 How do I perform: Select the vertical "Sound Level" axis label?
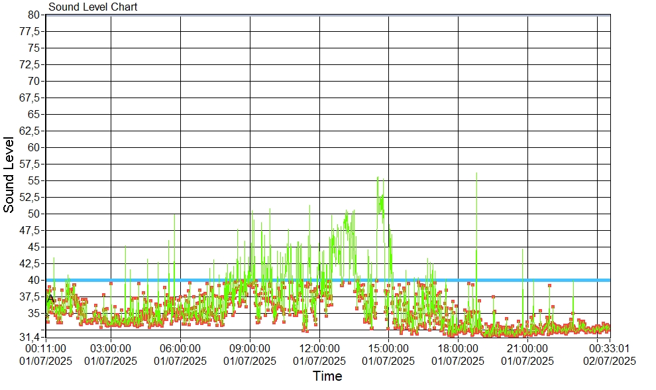pos(9,174)
